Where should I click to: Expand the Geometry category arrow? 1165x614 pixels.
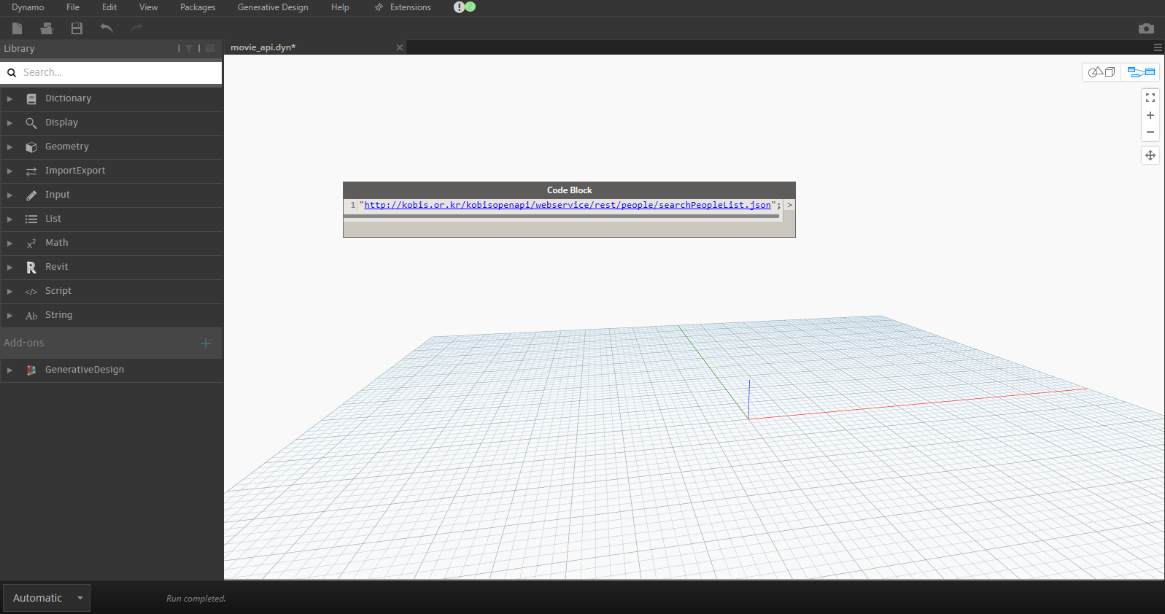pos(9,147)
